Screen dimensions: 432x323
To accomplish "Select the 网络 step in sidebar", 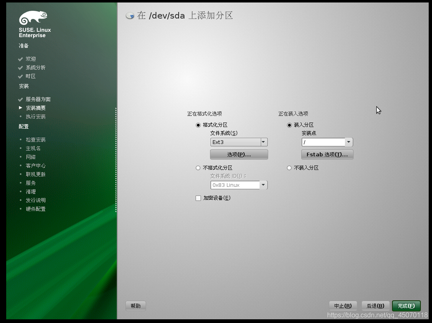I will (x=31, y=157).
